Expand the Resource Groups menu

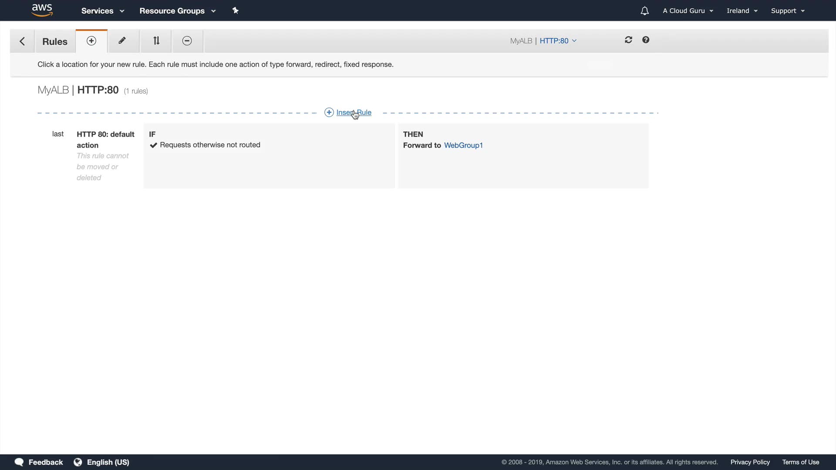pos(177,11)
